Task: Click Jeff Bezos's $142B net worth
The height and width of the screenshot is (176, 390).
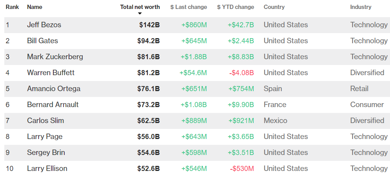Action: [149, 25]
